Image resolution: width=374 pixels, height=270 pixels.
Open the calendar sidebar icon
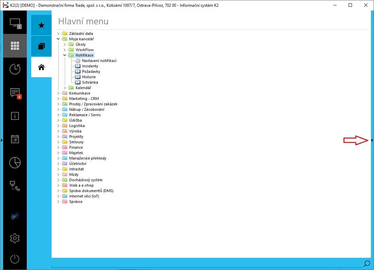pos(15,139)
